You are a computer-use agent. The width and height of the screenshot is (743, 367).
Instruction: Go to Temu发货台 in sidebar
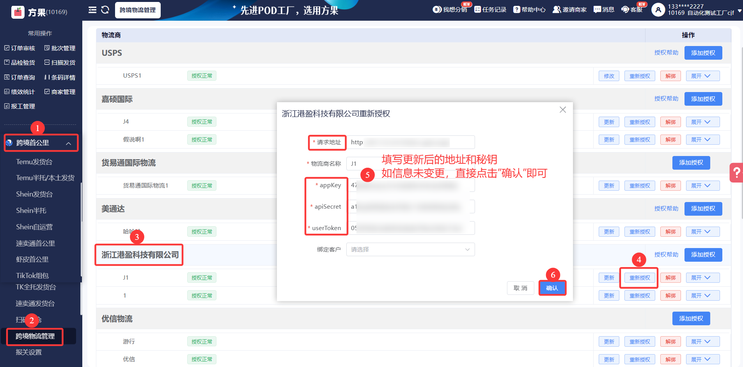[x=34, y=161]
